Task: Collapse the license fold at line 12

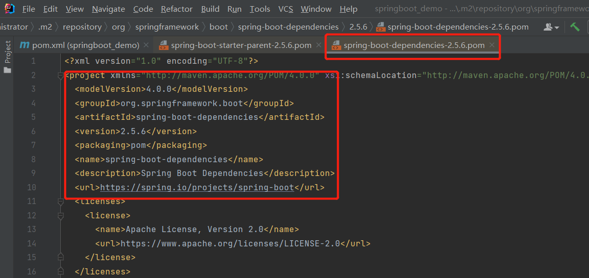Action: (x=60, y=216)
